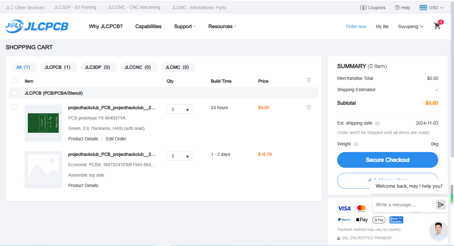This screenshot has height=246, width=454.
Task: Click the PayPal payment icon
Action: tap(344, 220)
